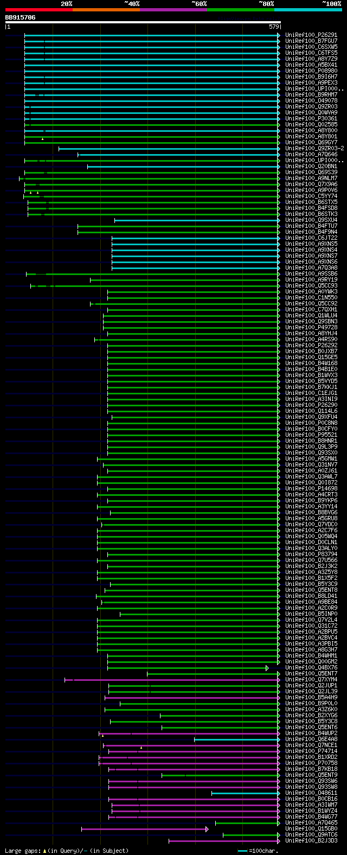This screenshot has height=855, width=347.
Task: Click the cyan alignment bar of Q6E4A8
Action: (237, 739)
